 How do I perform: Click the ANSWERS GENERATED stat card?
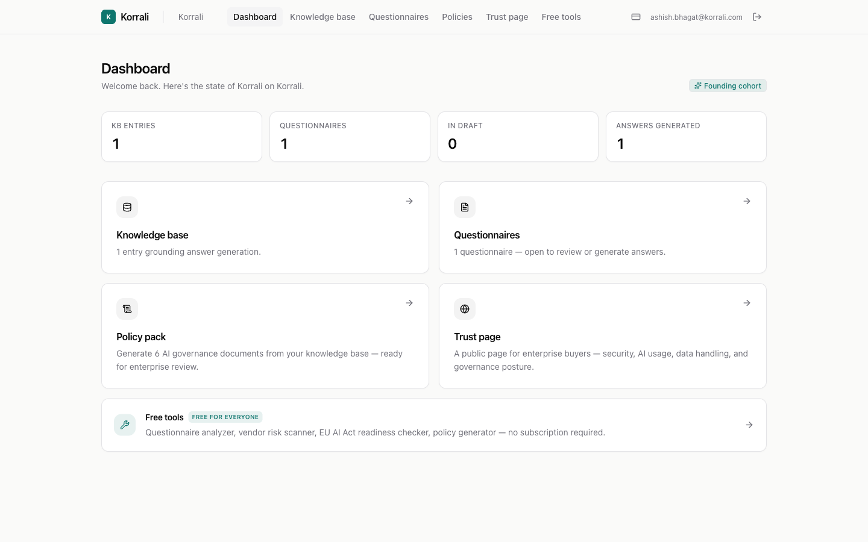pyautogui.click(x=686, y=137)
